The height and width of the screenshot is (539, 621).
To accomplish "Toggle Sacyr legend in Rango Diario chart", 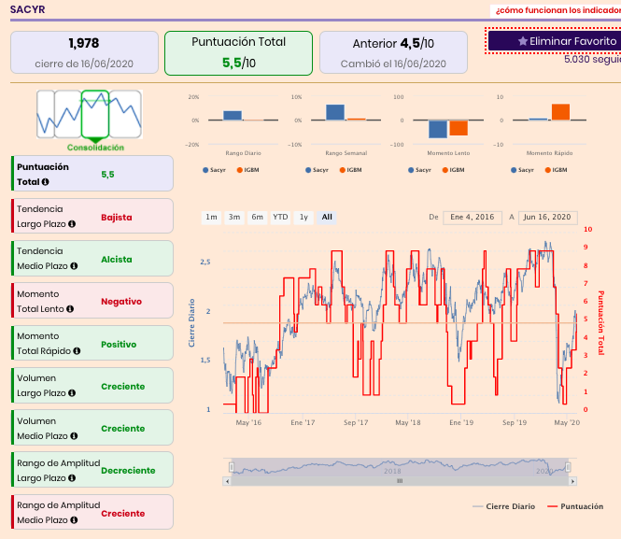I will coord(214,170).
